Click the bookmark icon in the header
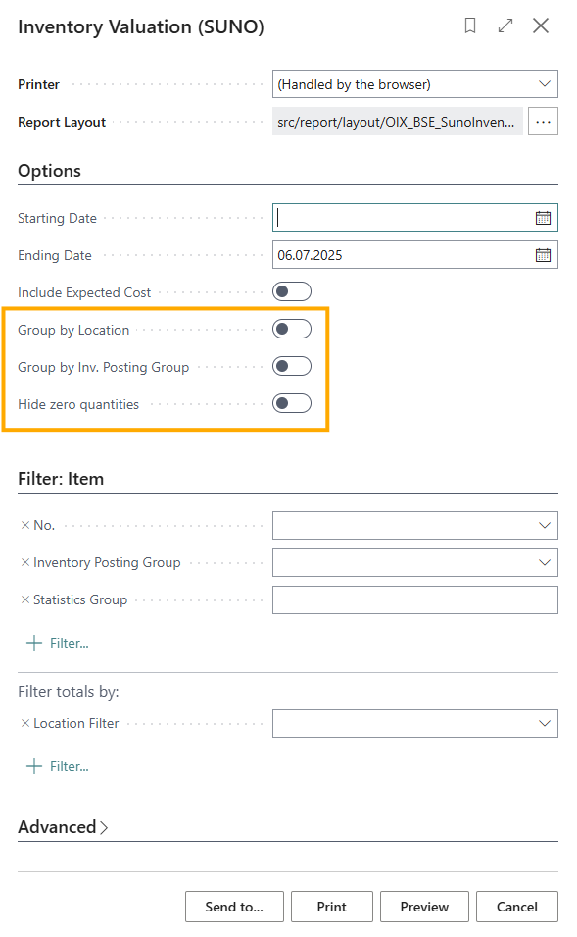Image resolution: width=577 pixels, height=937 pixels. [470, 26]
